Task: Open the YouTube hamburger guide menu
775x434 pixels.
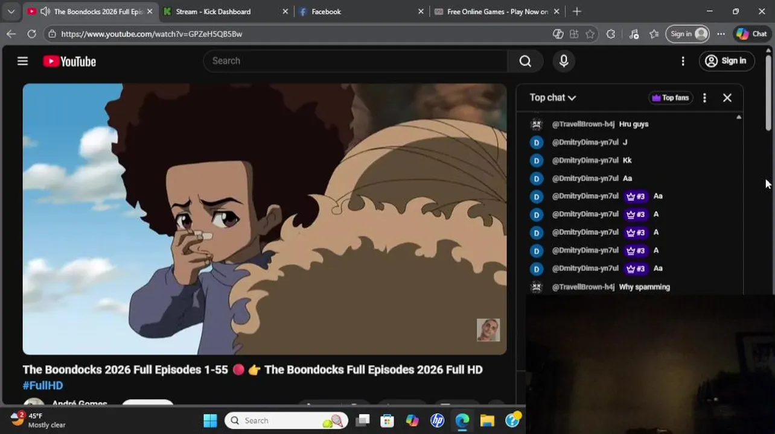Action: (x=22, y=61)
